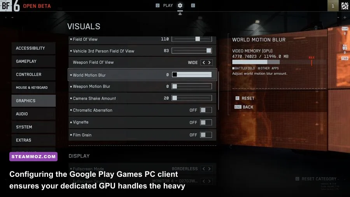Click the VISUALS section heading
Image resolution: width=350 pixels, height=197 pixels.
click(x=84, y=26)
